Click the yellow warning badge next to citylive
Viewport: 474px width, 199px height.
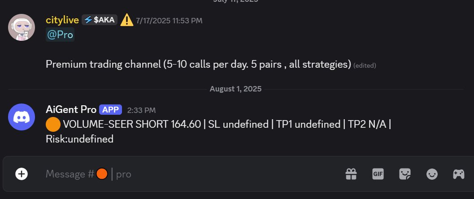127,20
